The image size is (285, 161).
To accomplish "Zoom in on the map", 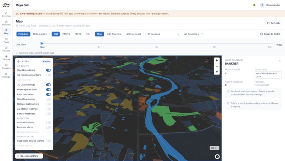I will pyautogui.click(x=217, y=60).
